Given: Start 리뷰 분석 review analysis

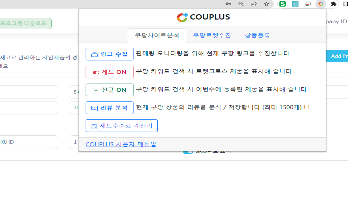Looking at the screenshot, I should (x=109, y=108).
